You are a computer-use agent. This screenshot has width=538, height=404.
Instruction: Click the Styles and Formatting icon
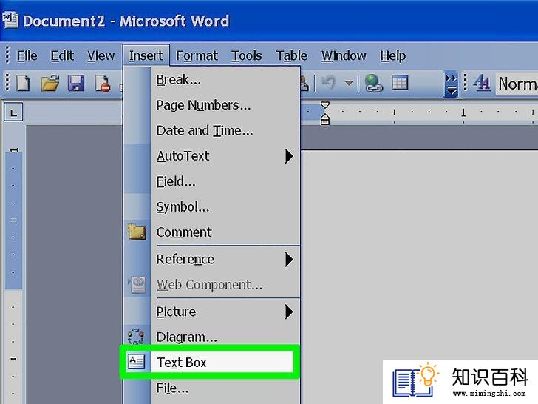(x=482, y=83)
